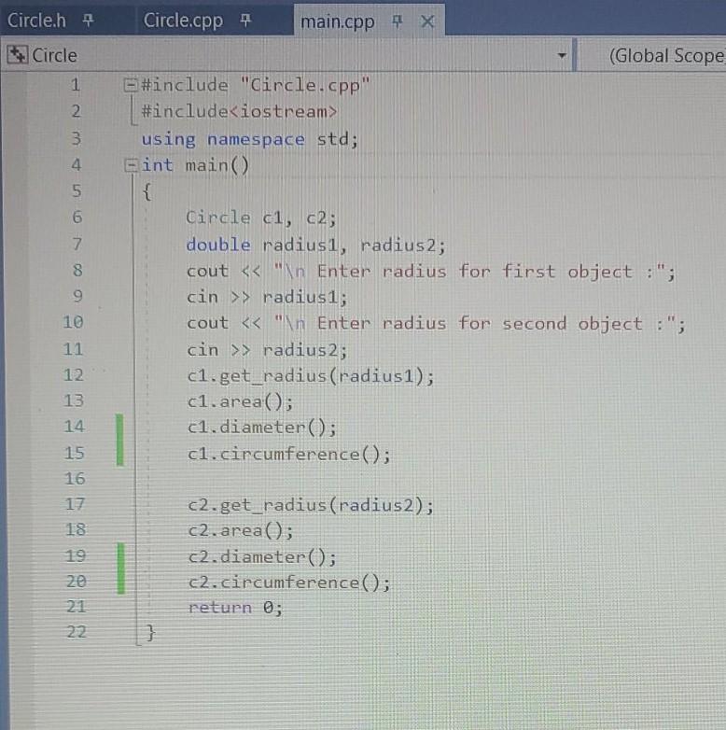Click 'cin >> radius2;' line

pos(267,350)
